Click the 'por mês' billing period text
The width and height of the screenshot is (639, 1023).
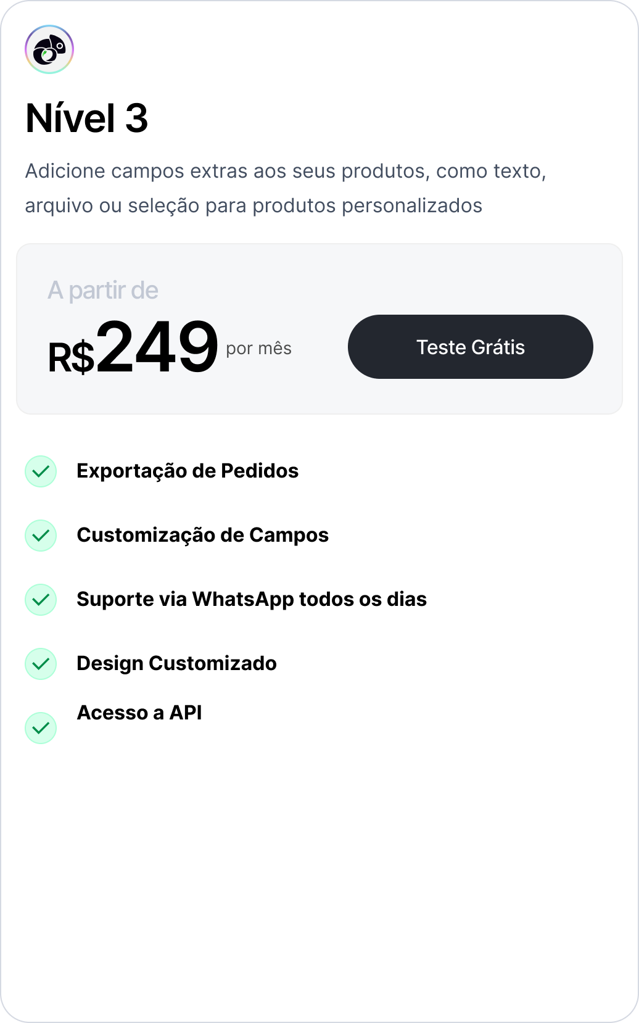pyautogui.click(x=258, y=349)
